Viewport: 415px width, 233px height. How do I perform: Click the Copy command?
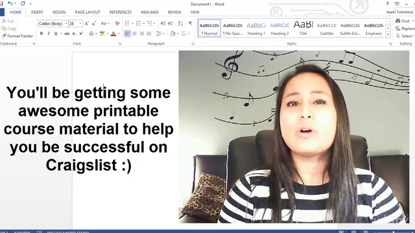pyautogui.click(x=8, y=28)
